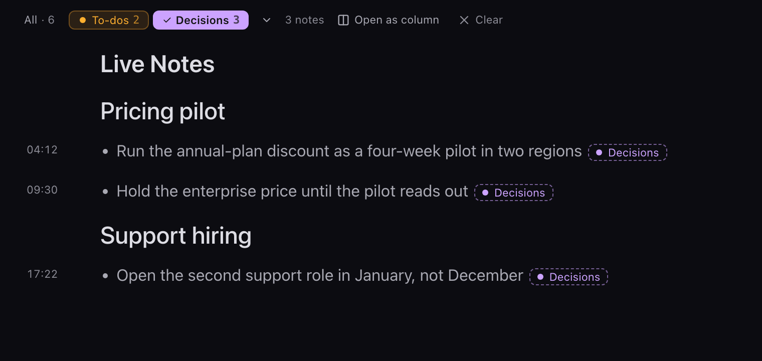Jump to timestamp 04:12

tap(42, 150)
